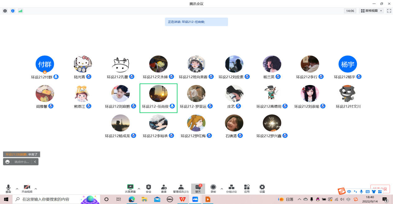This screenshot has height=204, width=393.
Task: Open manage members (管理成员) panel
Action: coord(181,188)
